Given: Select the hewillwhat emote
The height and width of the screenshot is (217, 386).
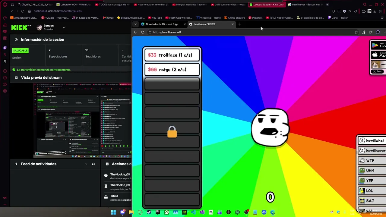Looking at the screenshot, I should tap(372, 141).
